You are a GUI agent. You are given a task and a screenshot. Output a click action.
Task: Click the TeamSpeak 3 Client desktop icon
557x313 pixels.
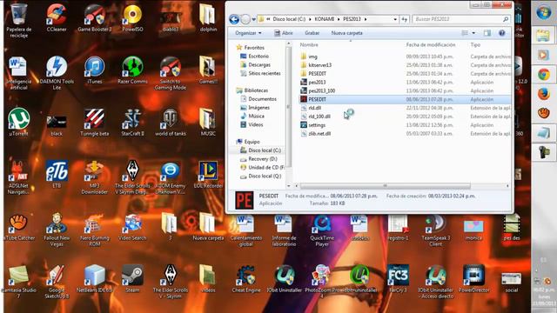click(x=435, y=230)
